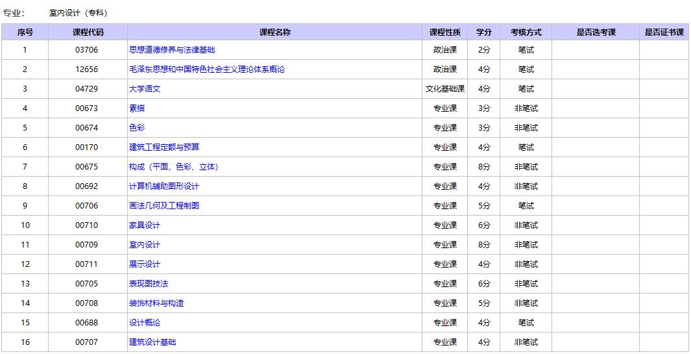Viewport: 691px width, 354px height.
Task: Open the 表现图技法 course link
Action: [x=149, y=283]
